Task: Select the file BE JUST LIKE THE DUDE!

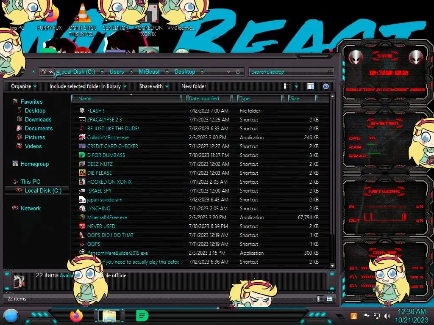Action: point(113,128)
